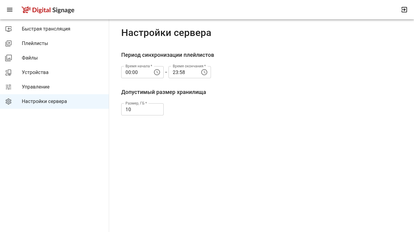This screenshot has height=232, width=414.
Task: Focus the Время окончания time field
Action: [184, 72]
